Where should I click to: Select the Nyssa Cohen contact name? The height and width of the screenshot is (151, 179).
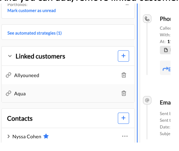pos(27,137)
